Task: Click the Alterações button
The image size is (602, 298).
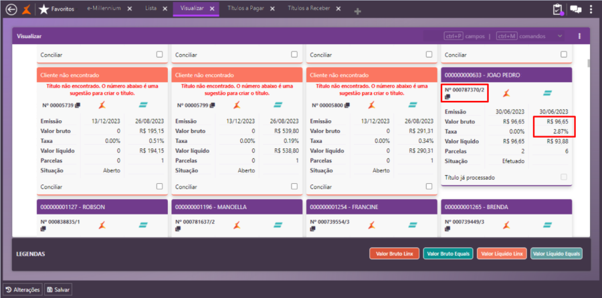Action: pos(22,289)
